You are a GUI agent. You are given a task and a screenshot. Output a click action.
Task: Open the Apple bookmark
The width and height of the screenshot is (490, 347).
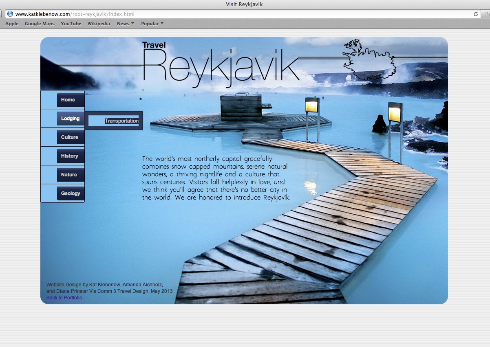pos(12,24)
